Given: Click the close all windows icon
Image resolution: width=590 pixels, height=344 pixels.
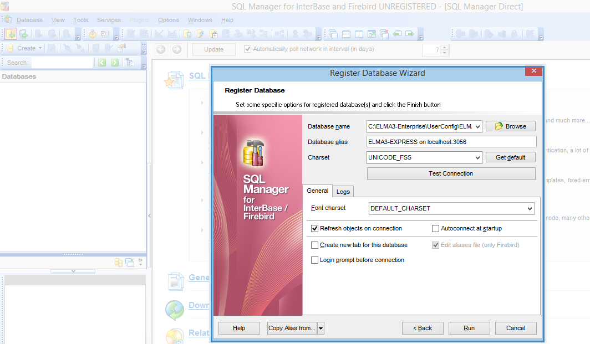Looking at the screenshot, I should tap(384, 34).
